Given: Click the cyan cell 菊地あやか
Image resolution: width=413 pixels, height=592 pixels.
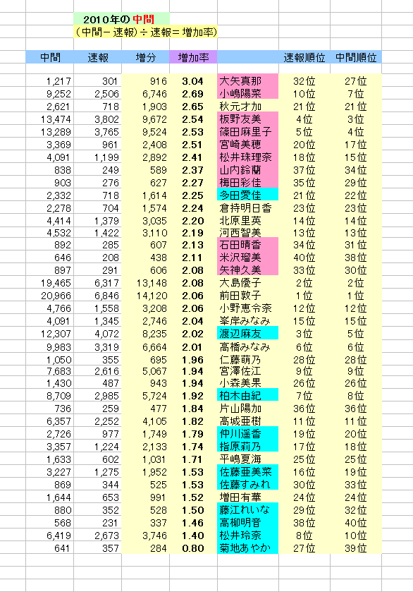Looking at the screenshot, I should (248, 548).
